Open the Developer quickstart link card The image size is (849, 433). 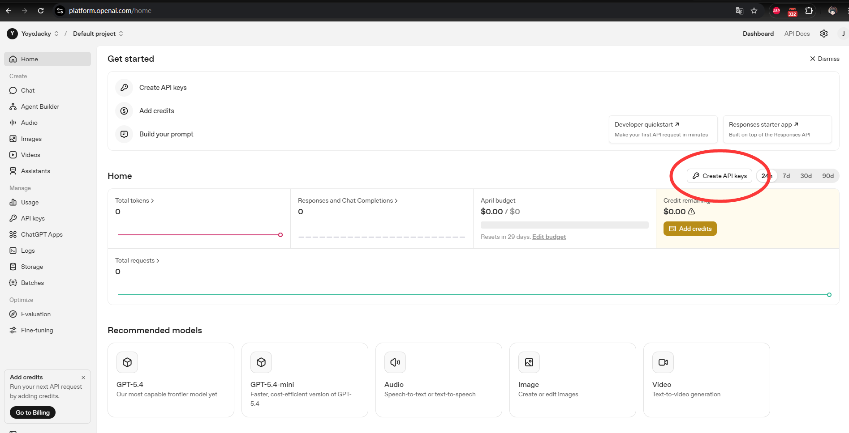pos(663,129)
